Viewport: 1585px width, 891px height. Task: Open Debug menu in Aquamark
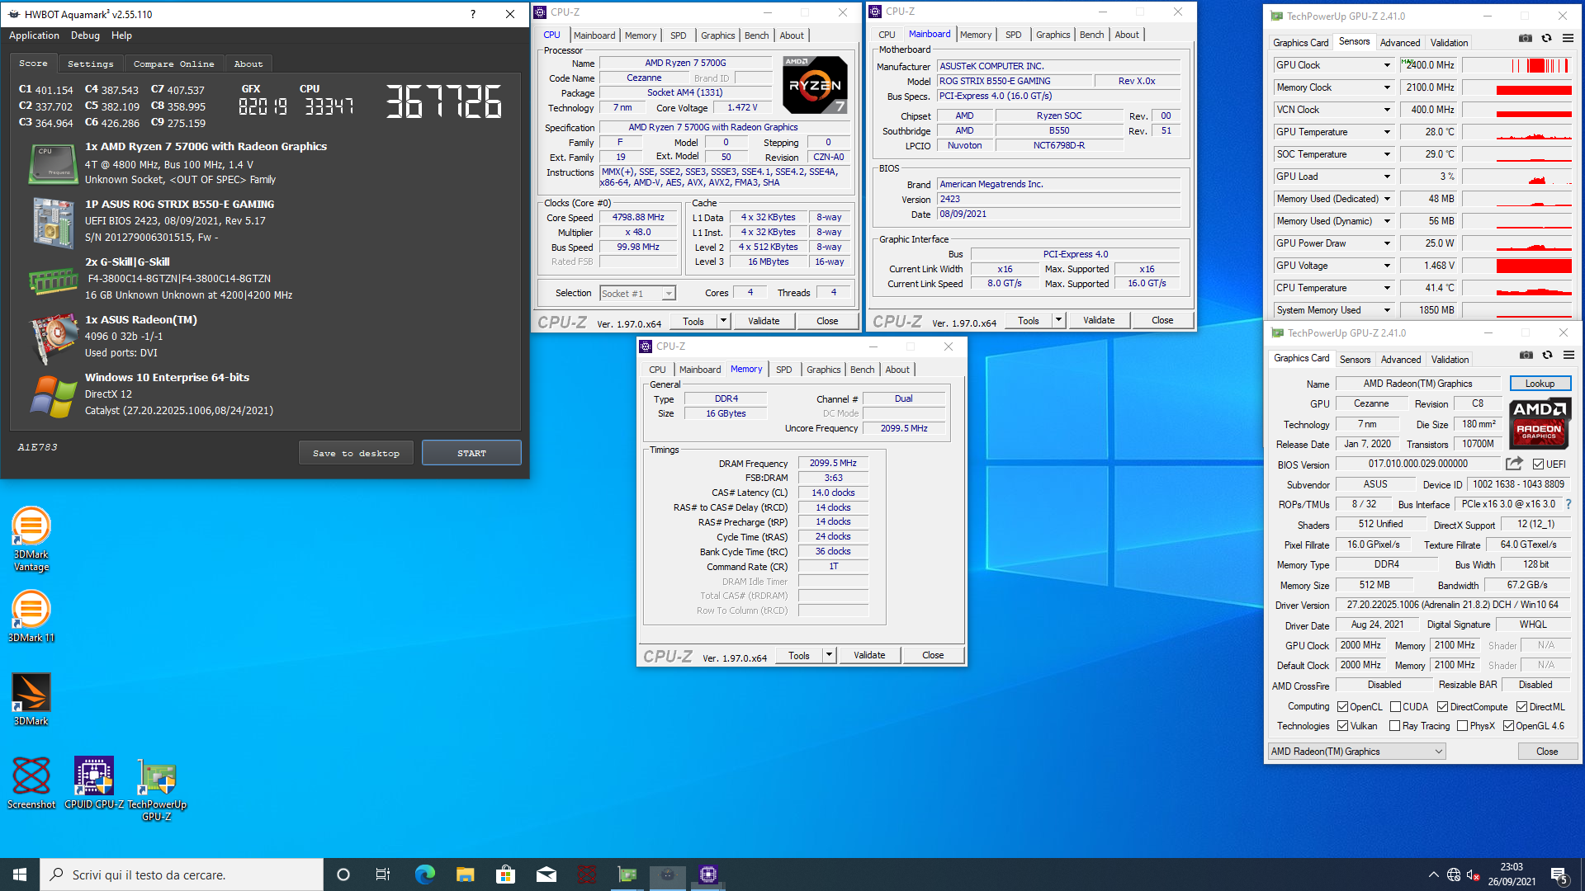pyautogui.click(x=85, y=35)
